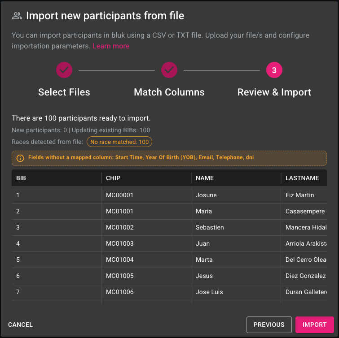Click the LASTNAME column header
The image size is (339, 338).
point(302,178)
